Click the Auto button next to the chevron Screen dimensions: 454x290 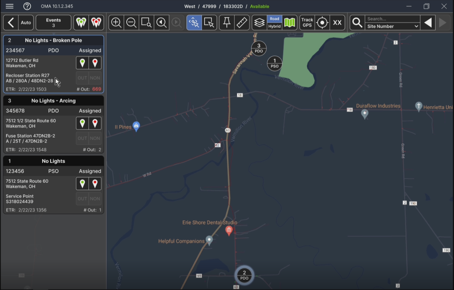coord(26,22)
